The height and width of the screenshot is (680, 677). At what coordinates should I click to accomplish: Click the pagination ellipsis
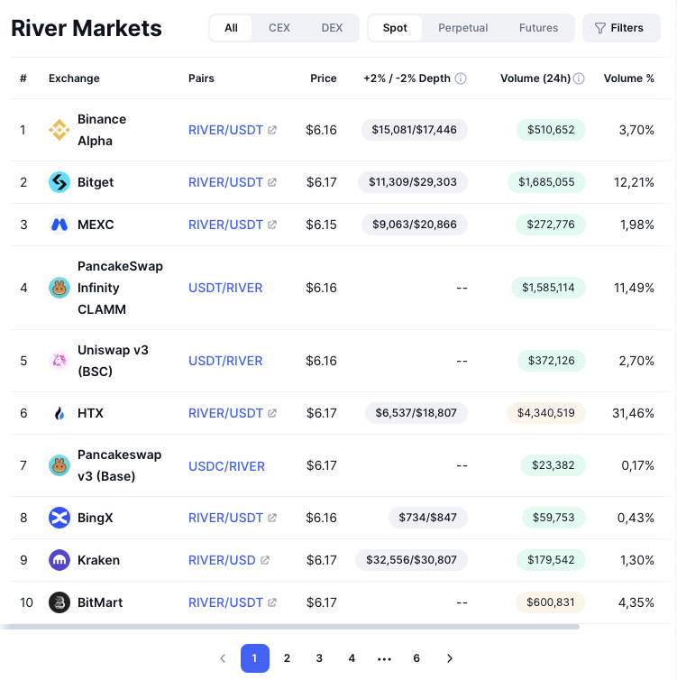(x=384, y=659)
